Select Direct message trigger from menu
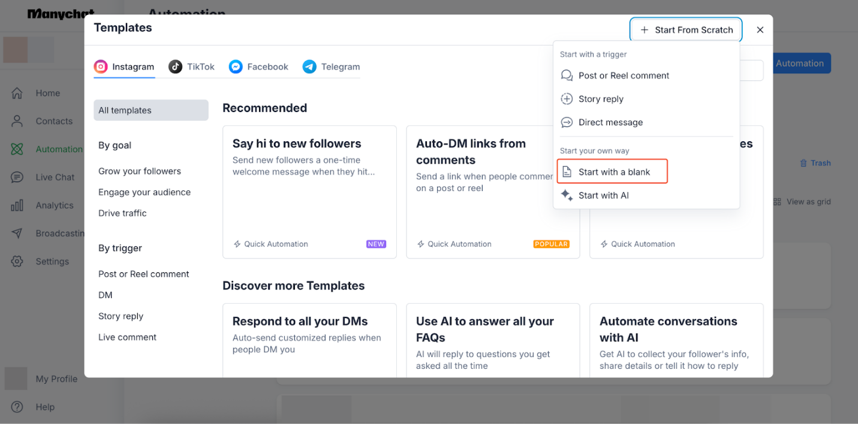The height and width of the screenshot is (424, 858). [x=610, y=122]
